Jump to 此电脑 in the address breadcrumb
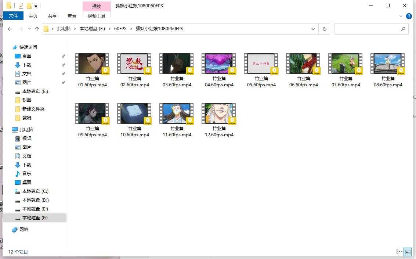This screenshot has height=259, width=416. pos(64,29)
